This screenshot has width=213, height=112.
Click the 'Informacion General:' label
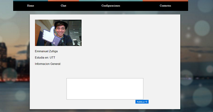(48, 64)
